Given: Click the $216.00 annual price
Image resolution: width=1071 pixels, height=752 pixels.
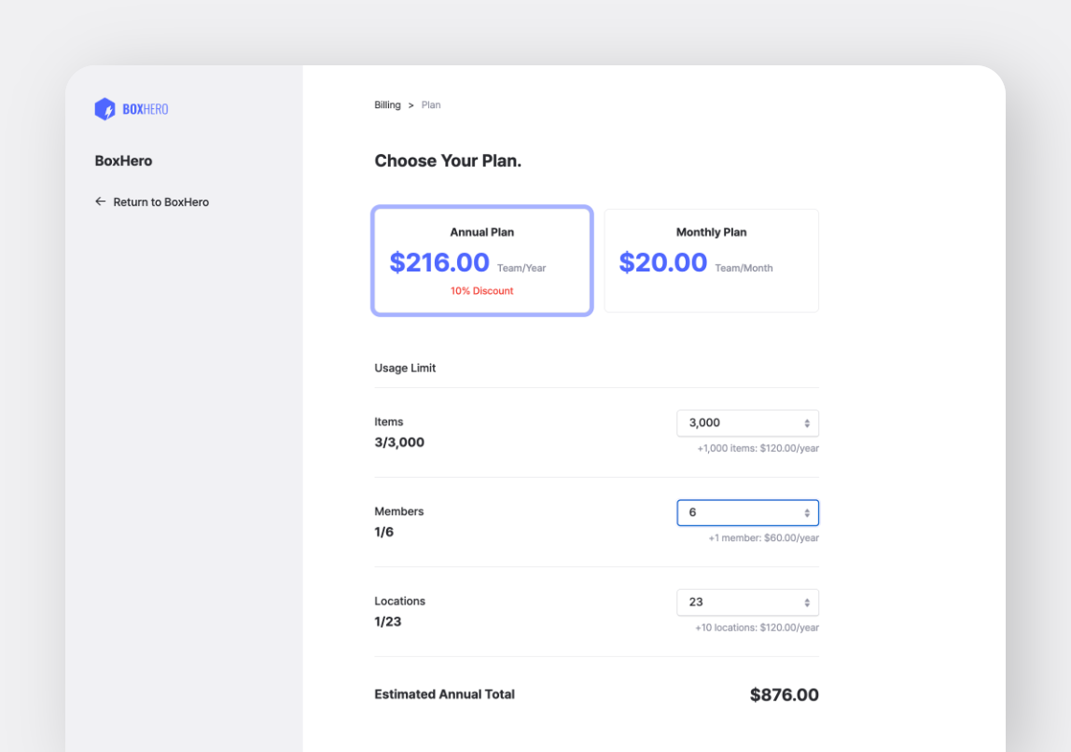Looking at the screenshot, I should tap(439, 262).
